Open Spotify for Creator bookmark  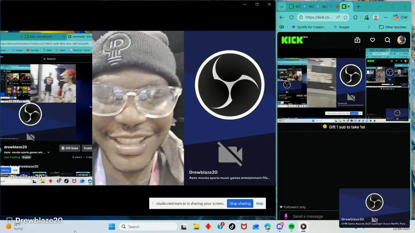pyautogui.click(x=309, y=27)
